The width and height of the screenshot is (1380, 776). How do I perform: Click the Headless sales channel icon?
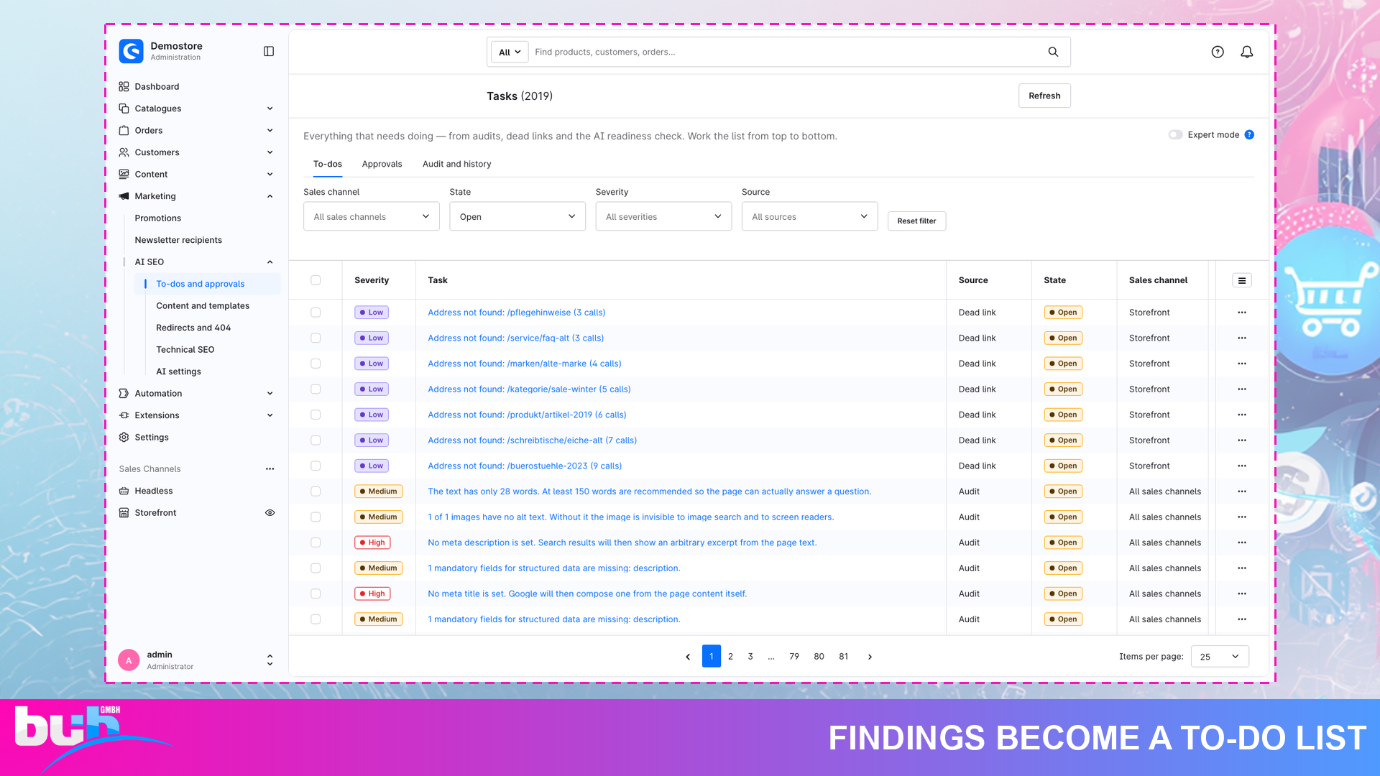tap(124, 491)
